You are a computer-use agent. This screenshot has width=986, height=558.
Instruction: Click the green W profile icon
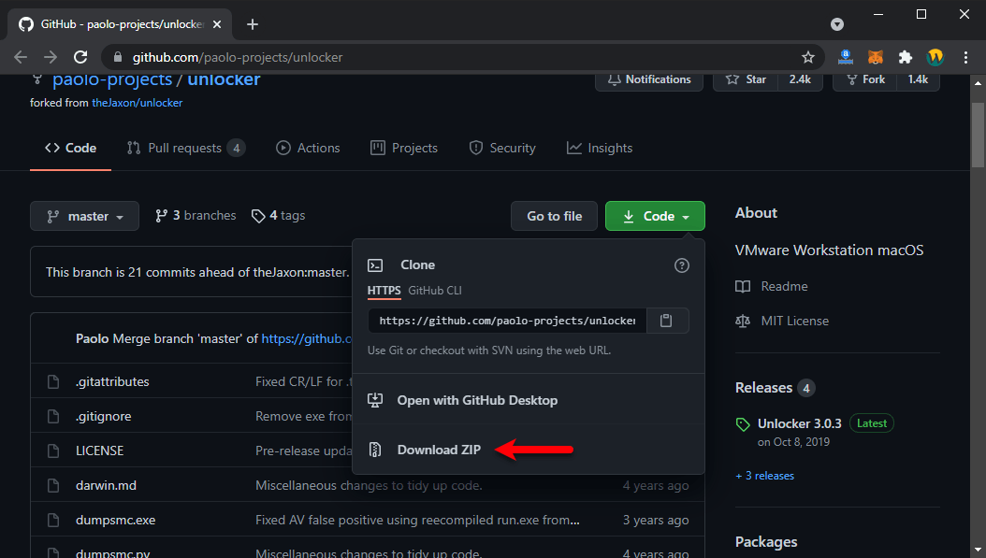(935, 57)
